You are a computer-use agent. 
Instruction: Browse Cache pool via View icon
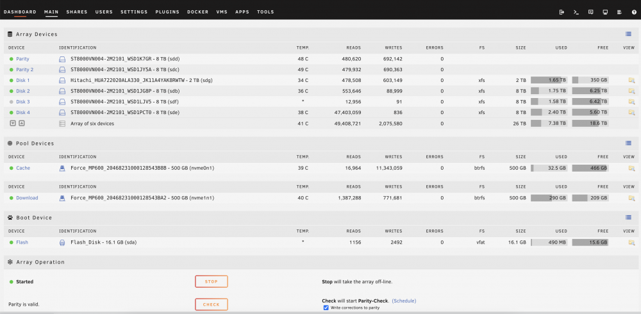631,168
